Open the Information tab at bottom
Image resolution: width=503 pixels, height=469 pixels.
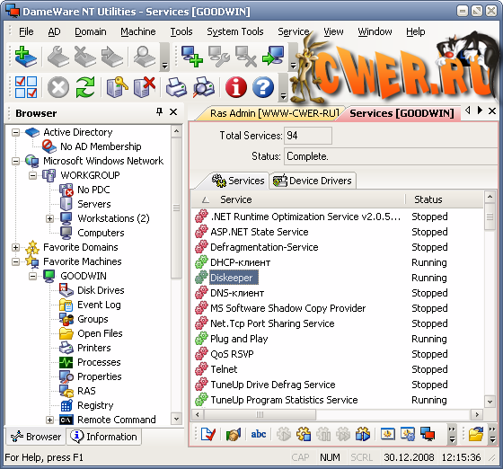[104, 437]
